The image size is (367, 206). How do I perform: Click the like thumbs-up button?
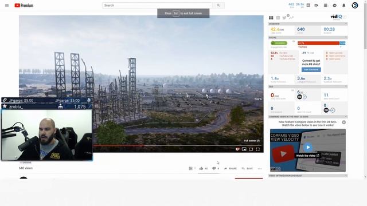coord(204,168)
